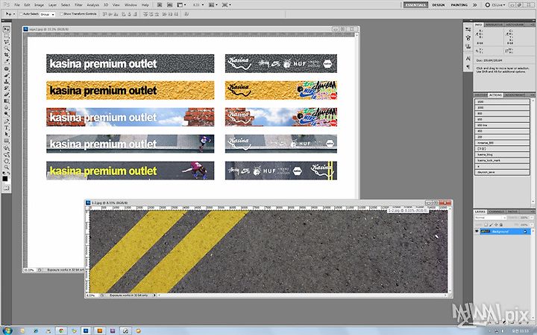Select the Quick Selection tool
Image resolution: width=537 pixels, height=335 pixels.
(7, 49)
